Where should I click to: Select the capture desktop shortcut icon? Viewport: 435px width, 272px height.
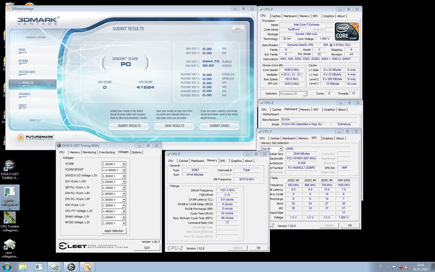point(10,197)
